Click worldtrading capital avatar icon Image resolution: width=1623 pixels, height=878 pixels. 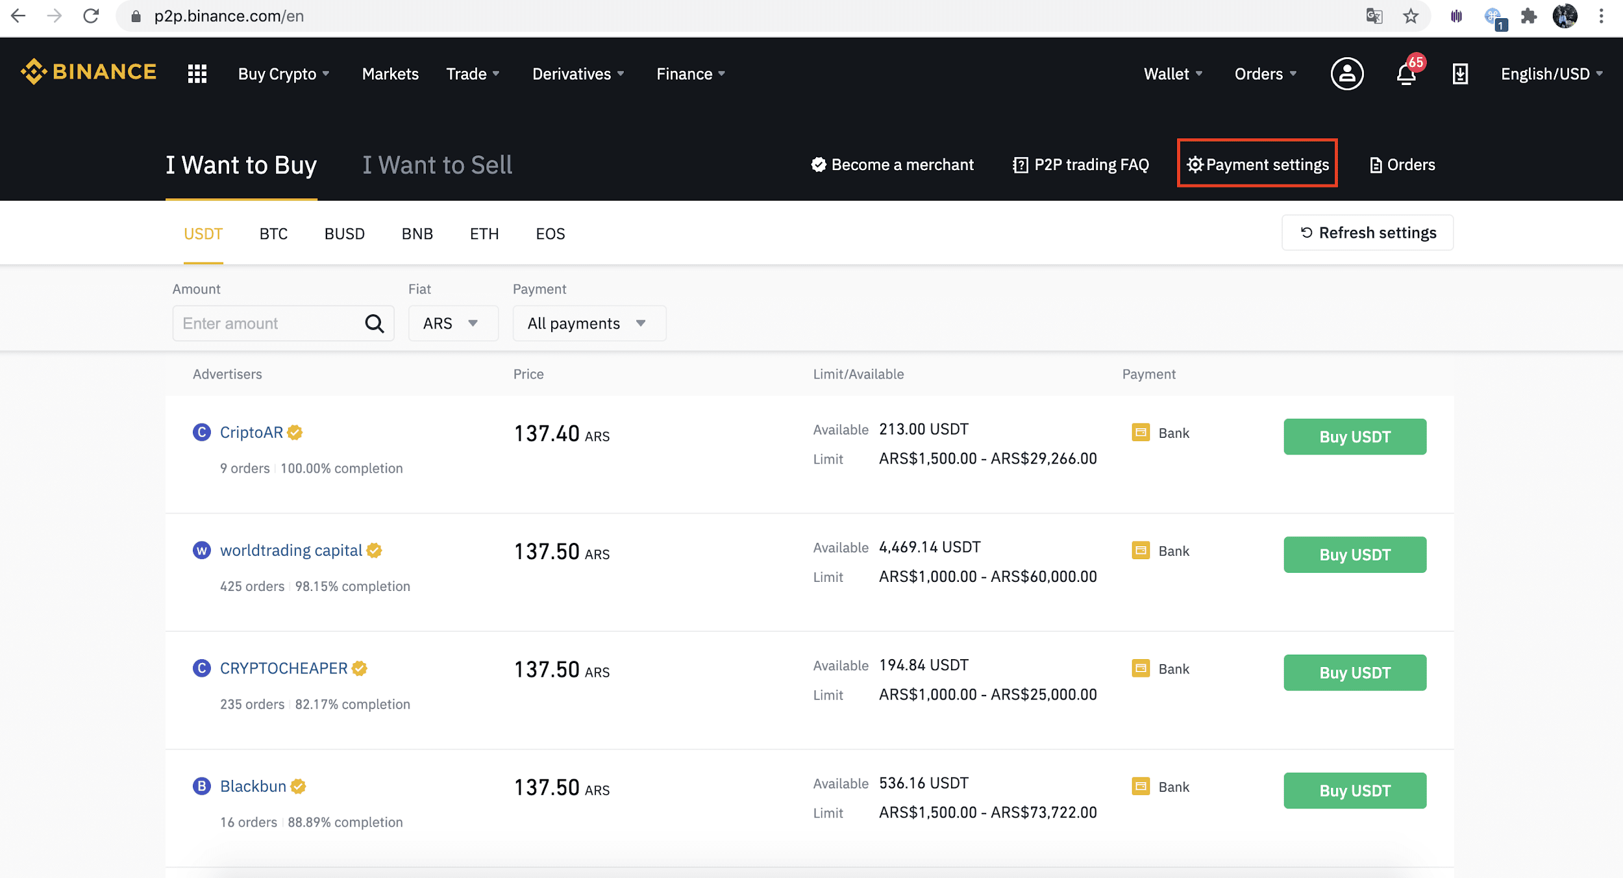pyautogui.click(x=202, y=551)
